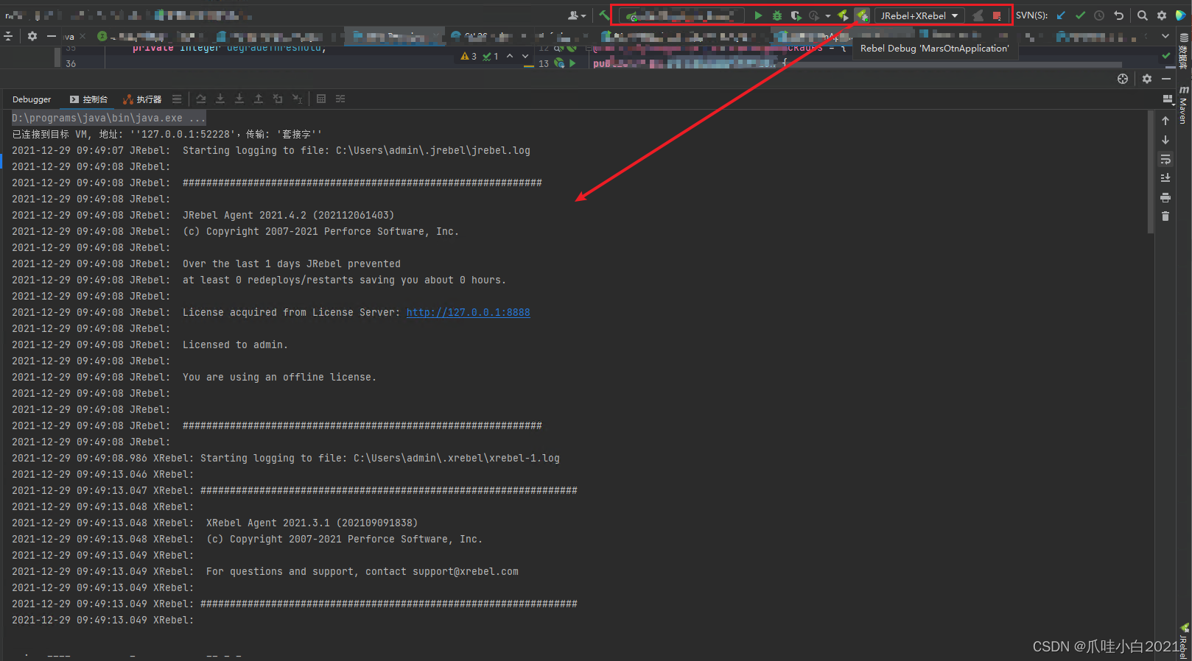Click SVN Commit green checkmark
The image size is (1192, 661).
click(x=1080, y=15)
